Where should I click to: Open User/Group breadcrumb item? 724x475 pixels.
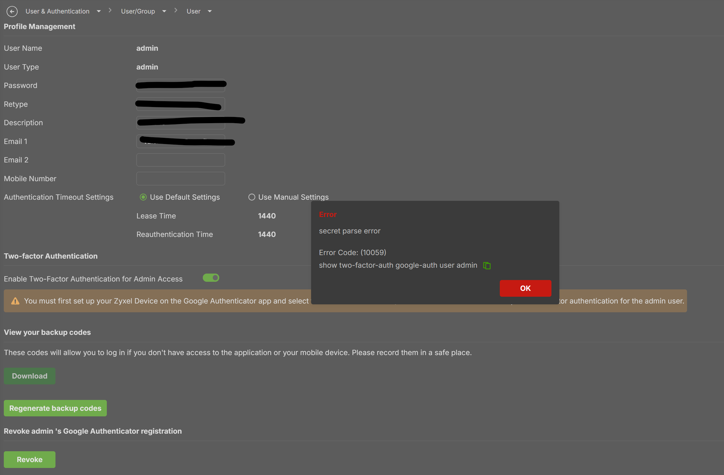(138, 11)
